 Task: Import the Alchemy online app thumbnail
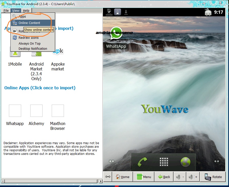point(36,111)
